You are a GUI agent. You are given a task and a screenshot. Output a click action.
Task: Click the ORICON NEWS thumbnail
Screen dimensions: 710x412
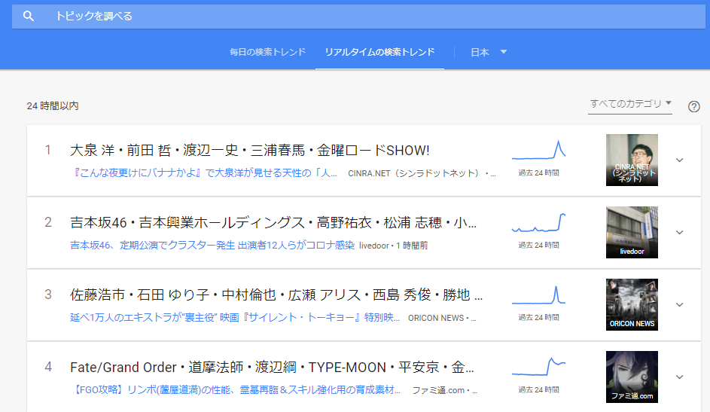(632, 304)
